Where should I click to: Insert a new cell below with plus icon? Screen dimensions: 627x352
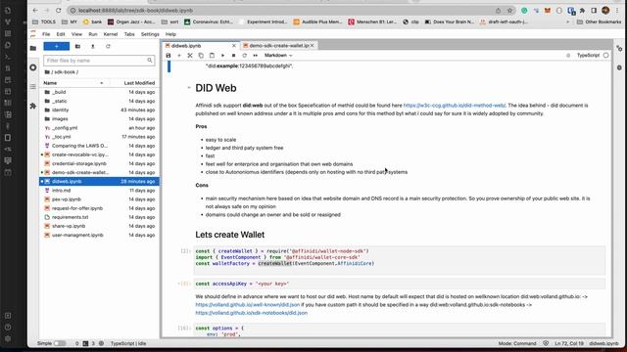[x=179, y=56]
